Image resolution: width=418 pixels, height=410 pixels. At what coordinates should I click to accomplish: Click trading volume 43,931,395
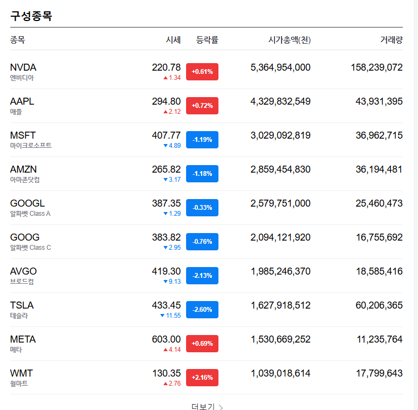379,101
